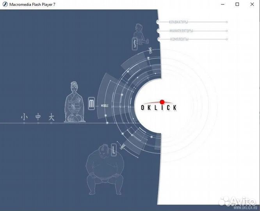Open the Клавиатуры menu item
The height and width of the screenshot is (211, 260).
coord(179,22)
